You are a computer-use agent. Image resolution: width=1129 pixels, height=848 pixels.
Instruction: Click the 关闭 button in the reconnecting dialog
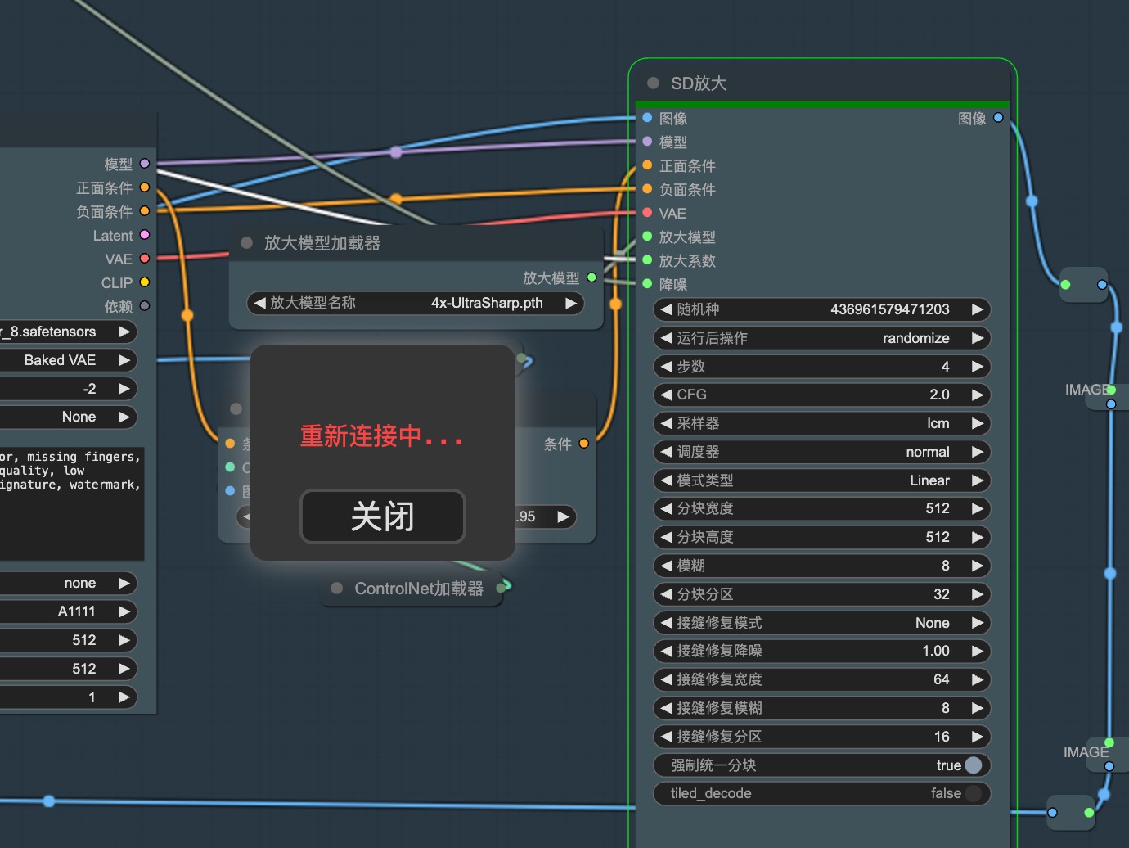pos(382,516)
